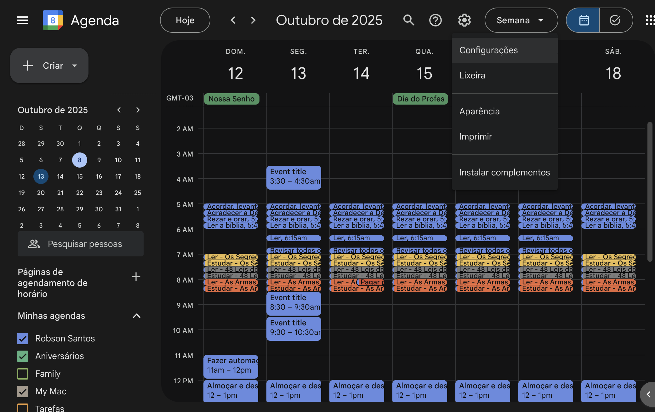Uncheck the Robson Santos calendar
This screenshot has height=412, width=655.
[23, 339]
